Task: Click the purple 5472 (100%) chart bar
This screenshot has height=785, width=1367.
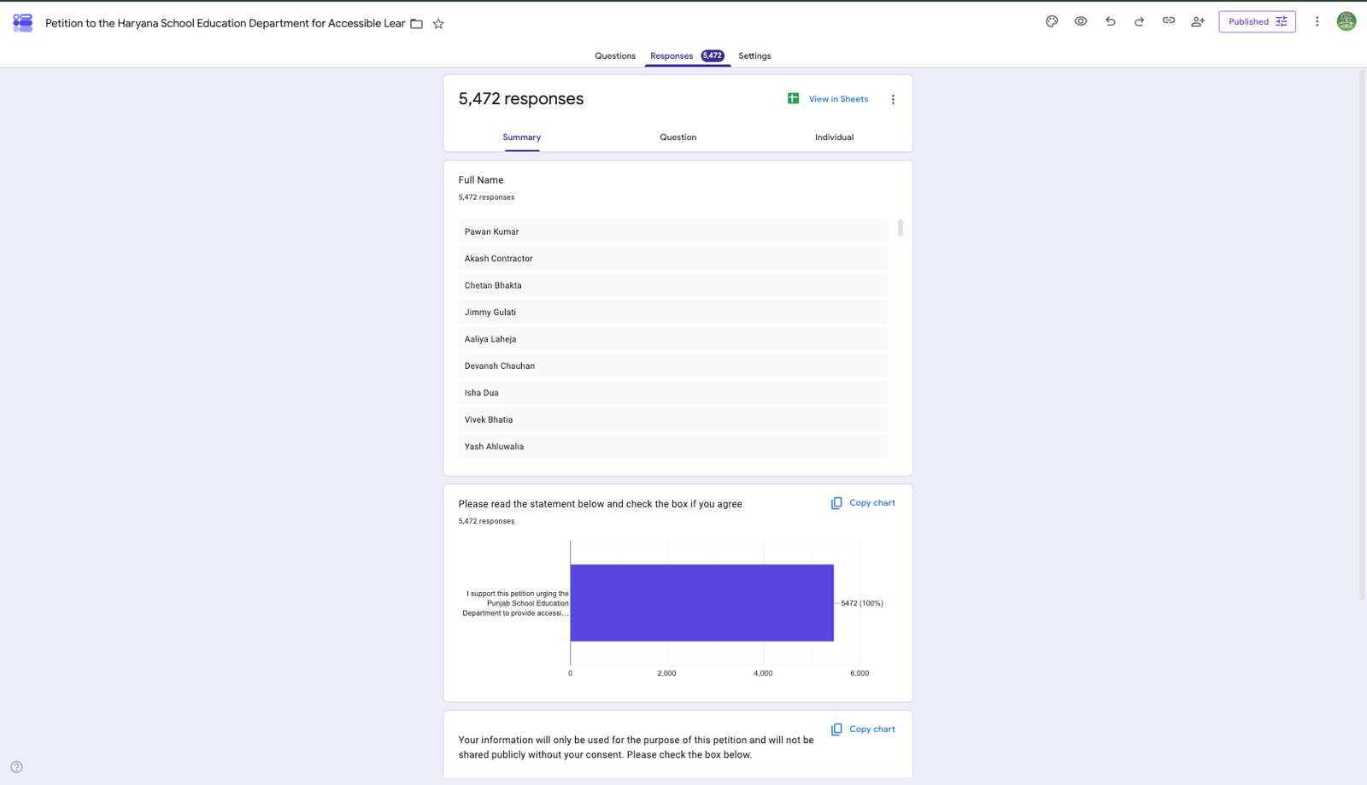Action: pyautogui.click(x=701, y=603)
